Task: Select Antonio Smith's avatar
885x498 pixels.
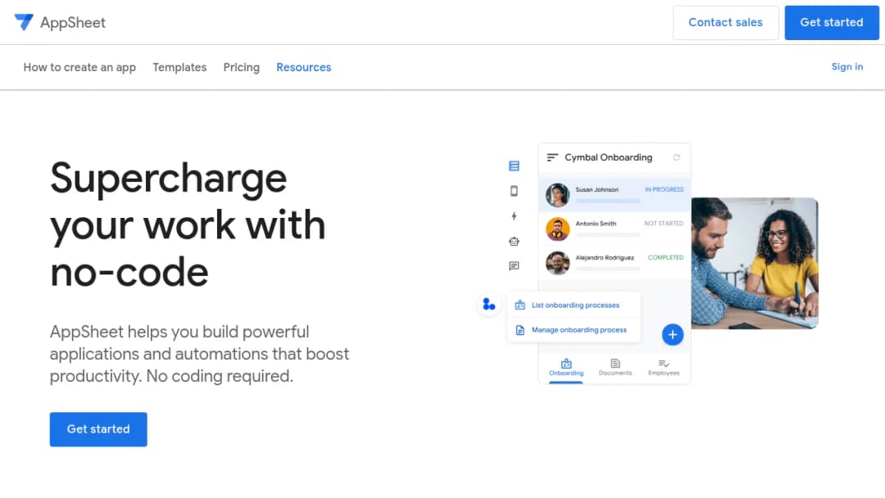Action: [557, 229]
